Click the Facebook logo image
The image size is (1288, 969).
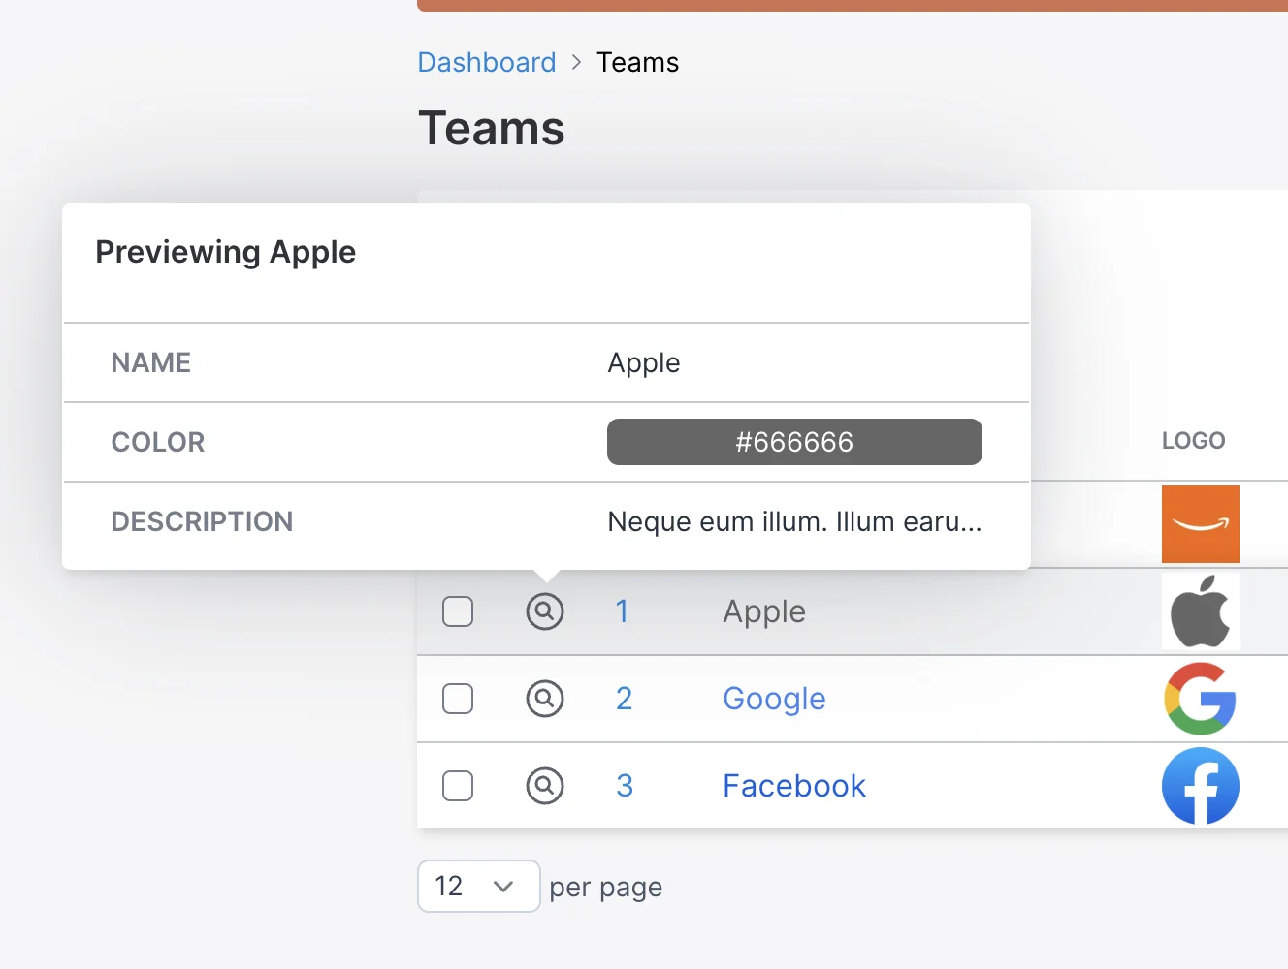click(1201, 786)
